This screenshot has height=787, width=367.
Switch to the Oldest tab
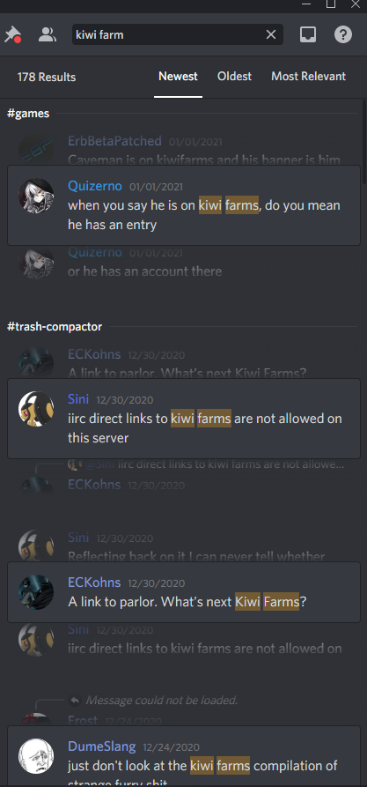(235, 77)
